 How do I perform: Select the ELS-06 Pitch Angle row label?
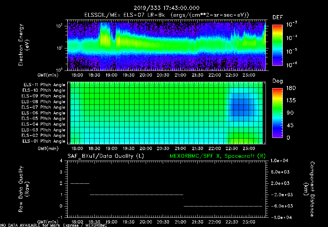click(x=44, y=113)
